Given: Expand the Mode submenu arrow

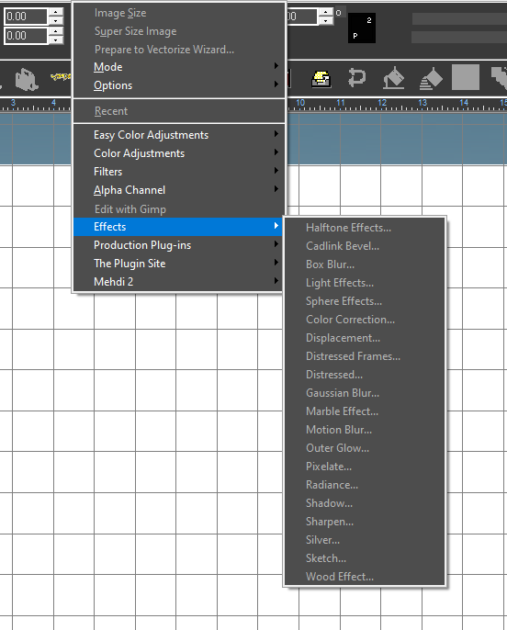Looking at the screenshot, I should click(276, 65).
